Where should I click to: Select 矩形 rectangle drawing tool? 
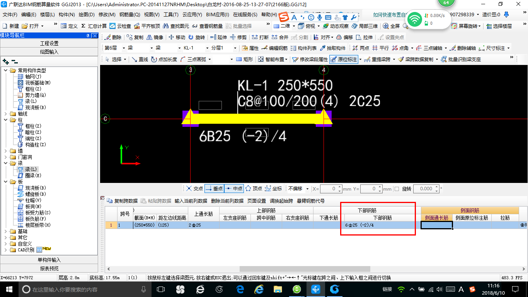(244, 59)
